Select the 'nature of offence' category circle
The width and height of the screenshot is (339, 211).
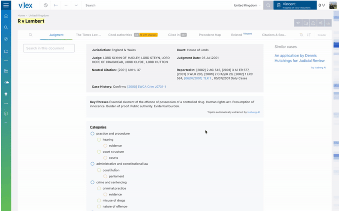click(x=99, y=206)
